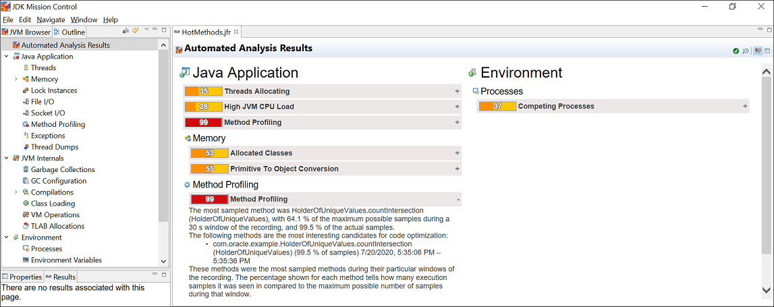Switch to the Properties tab
This screenshot has width=774, height=307.
[x=22, y=277]
